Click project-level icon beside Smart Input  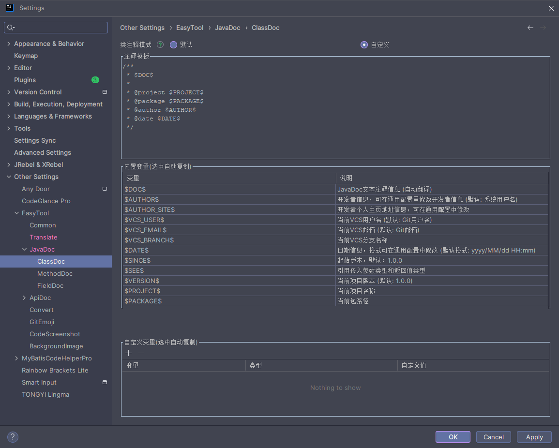point(105,382)
